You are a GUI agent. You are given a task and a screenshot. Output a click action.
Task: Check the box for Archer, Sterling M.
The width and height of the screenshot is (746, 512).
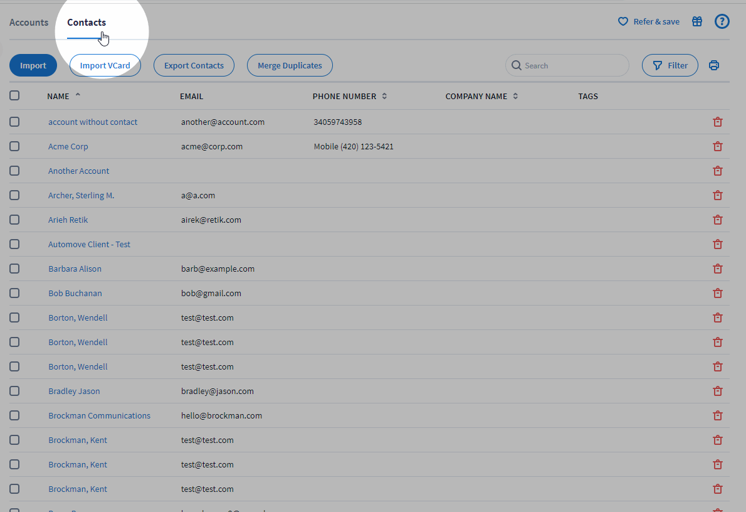[14, 195]
